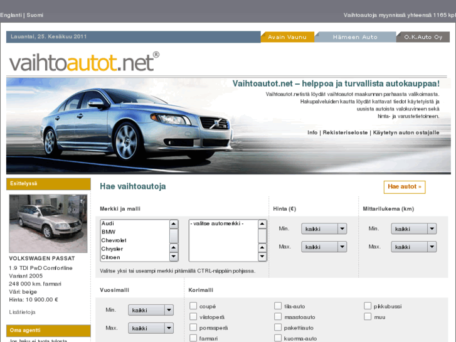The image size is (456, 342).
Task: Click the VOLKSWAGEN PASSAT title
Action: [42, 258]
